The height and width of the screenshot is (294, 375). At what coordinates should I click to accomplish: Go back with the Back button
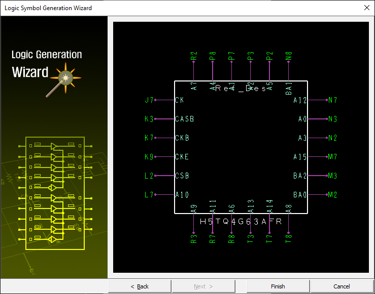[x=140, y=286]
